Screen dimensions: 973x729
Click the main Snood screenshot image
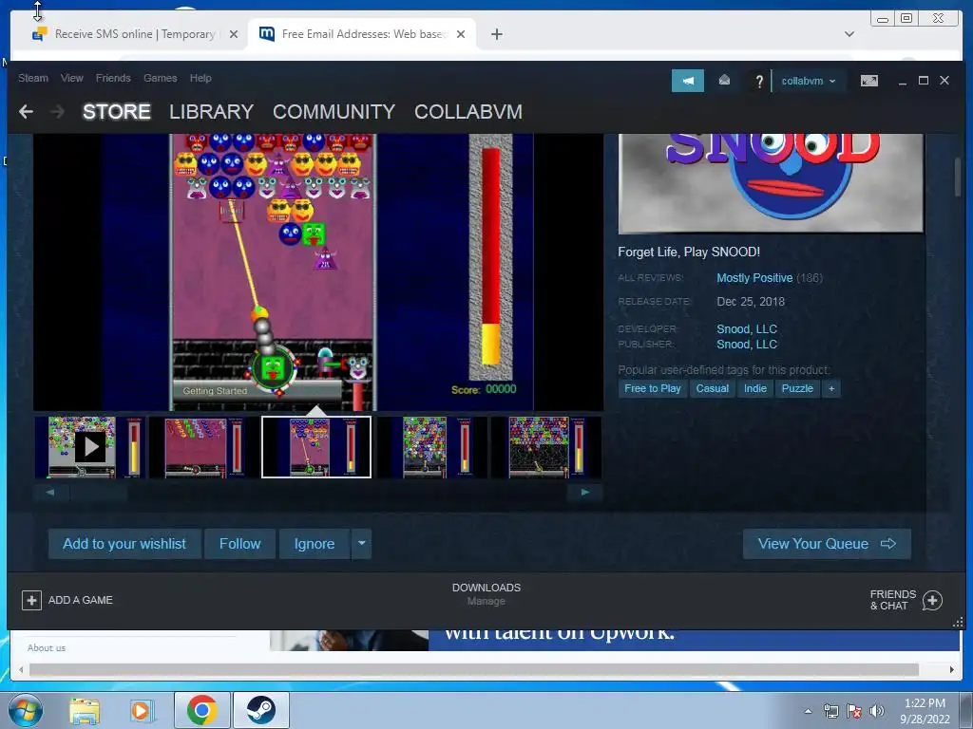[317, 272]
